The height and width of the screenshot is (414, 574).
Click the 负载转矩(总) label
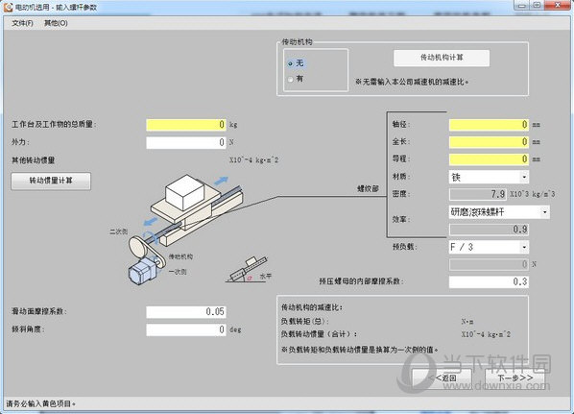coord(304,322)
